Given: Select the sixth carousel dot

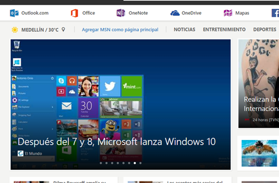Looking at the screenshot, I should [129, 163].
